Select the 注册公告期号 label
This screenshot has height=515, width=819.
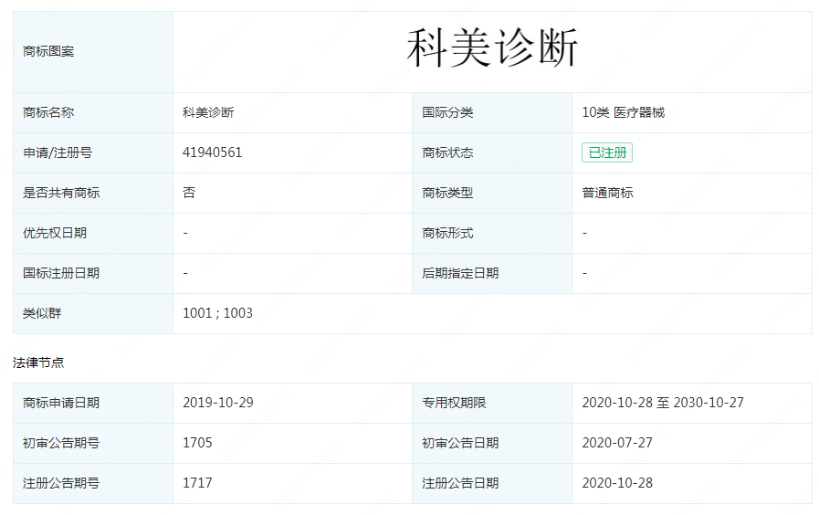click(61, 483)
